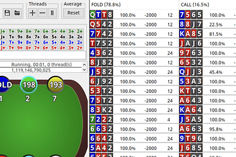The width and height of the screenshot is (236, 157).
Task: Select the KA64 hand in CALL list
Action: pos(207,110)
